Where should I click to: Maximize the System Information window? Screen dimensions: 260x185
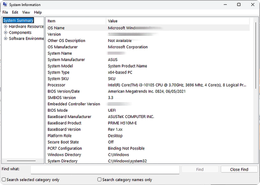pos(239,4)
